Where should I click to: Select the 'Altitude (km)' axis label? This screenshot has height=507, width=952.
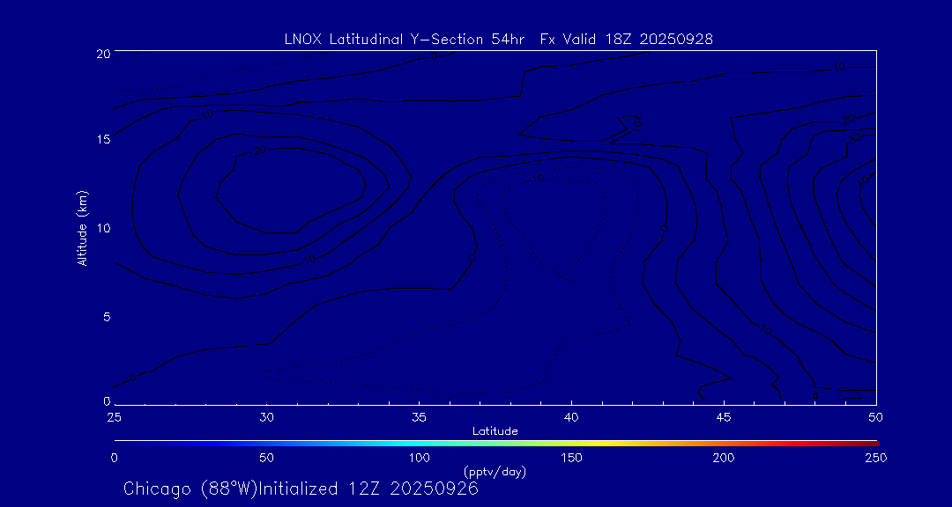[x=83, y=228]
